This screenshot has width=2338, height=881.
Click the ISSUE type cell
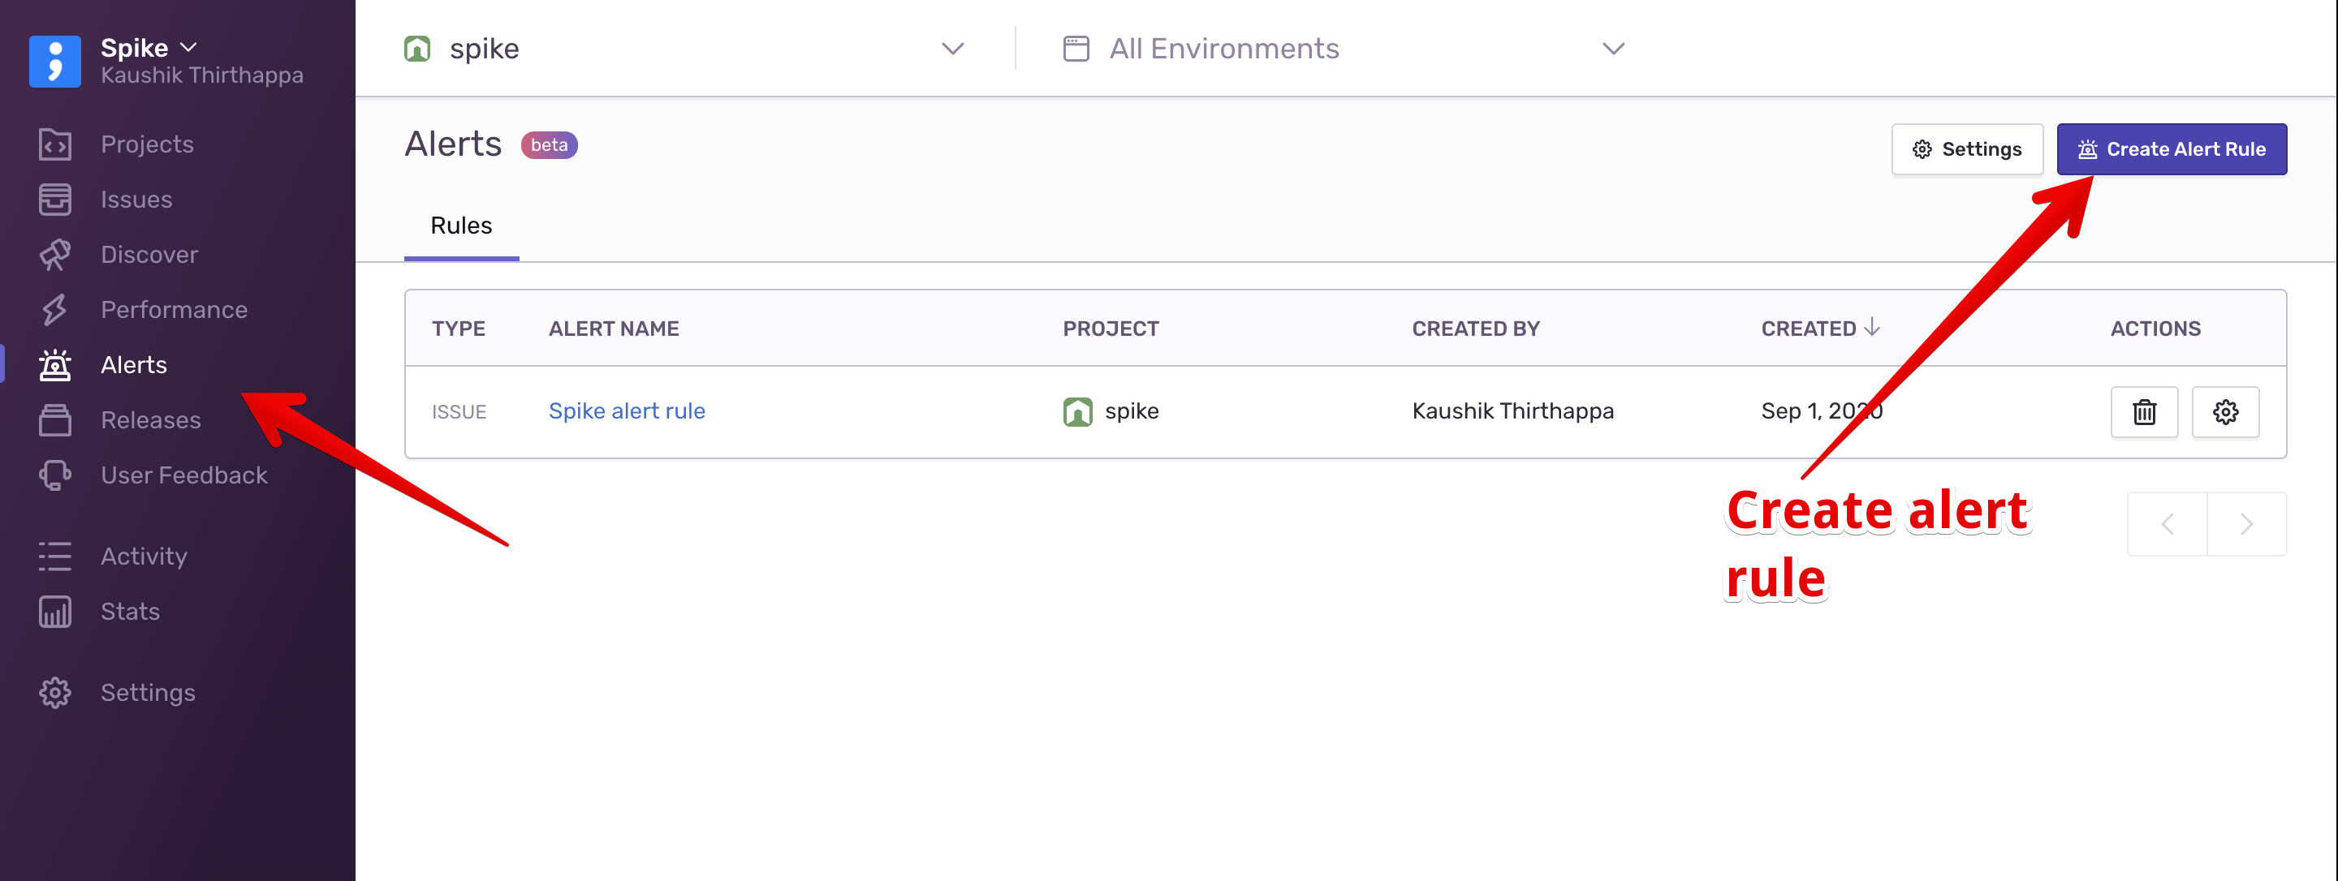coord(459,412)
